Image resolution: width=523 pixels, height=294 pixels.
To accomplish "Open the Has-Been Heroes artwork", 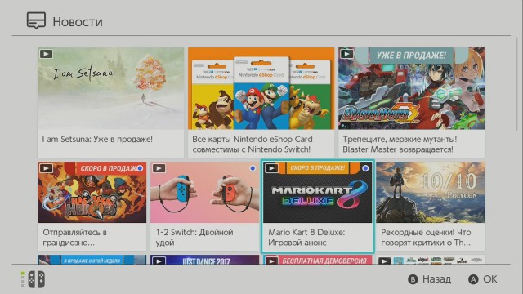I will (92, 193).
